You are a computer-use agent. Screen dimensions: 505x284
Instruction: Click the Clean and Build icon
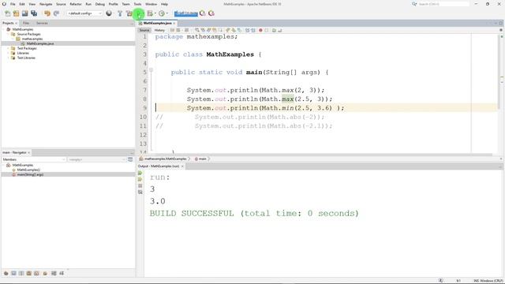[129, 13]
